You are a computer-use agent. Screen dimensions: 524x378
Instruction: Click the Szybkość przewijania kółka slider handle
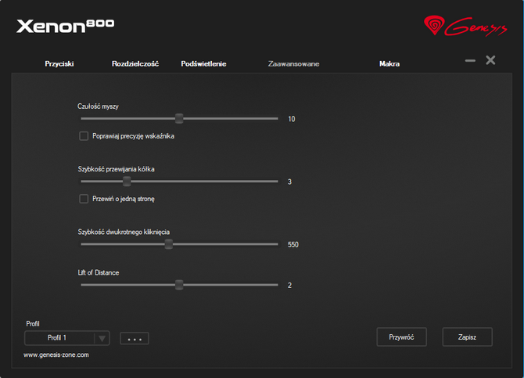pos(127,182)
